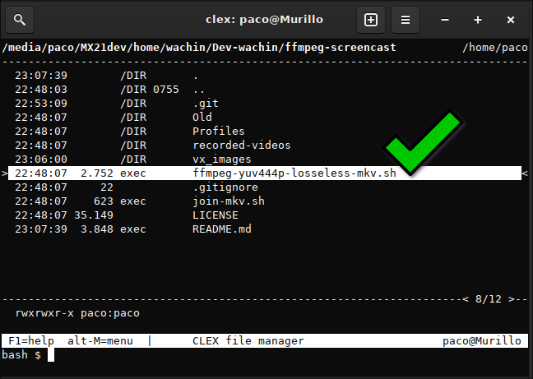Select the .git directory row
The image size is (533, 379).
[x=265, y=104]
